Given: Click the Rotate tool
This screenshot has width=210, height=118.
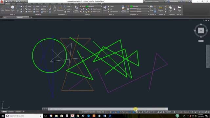Looking at the screenshot, I should pos(36,7).
